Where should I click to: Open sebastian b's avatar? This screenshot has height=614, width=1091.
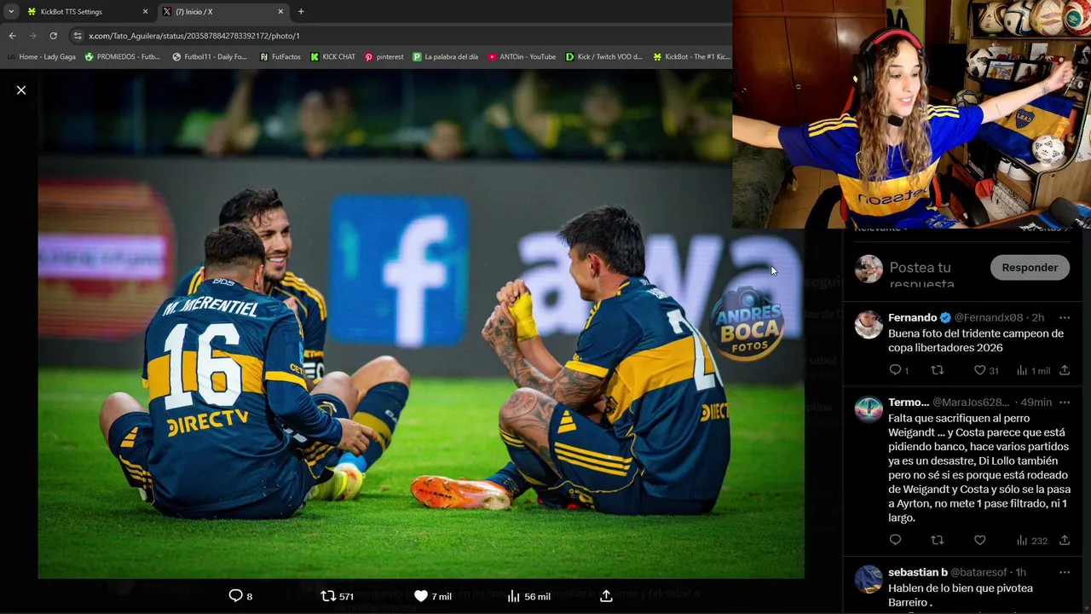[x=869, y=579]
